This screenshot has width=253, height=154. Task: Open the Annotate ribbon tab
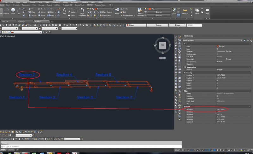click(x=17, y=5)
